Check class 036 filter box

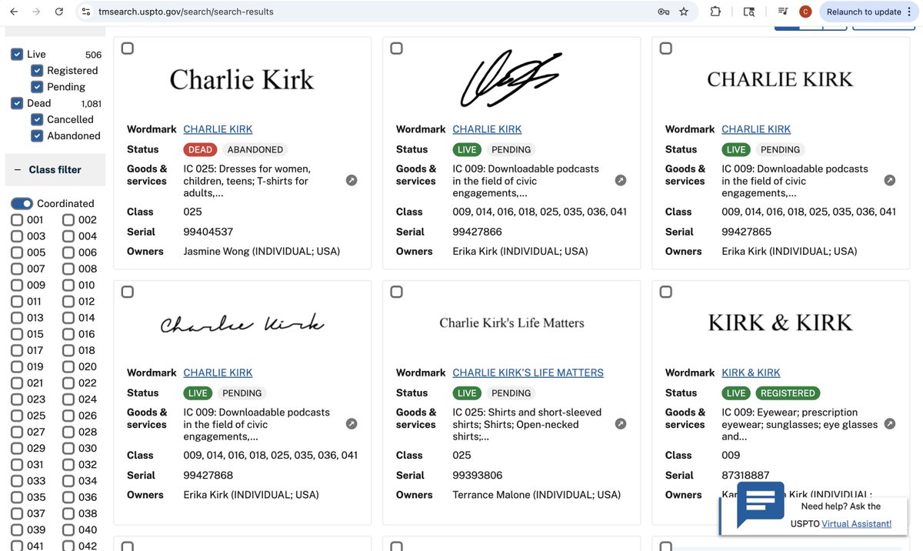coord(68,497)
